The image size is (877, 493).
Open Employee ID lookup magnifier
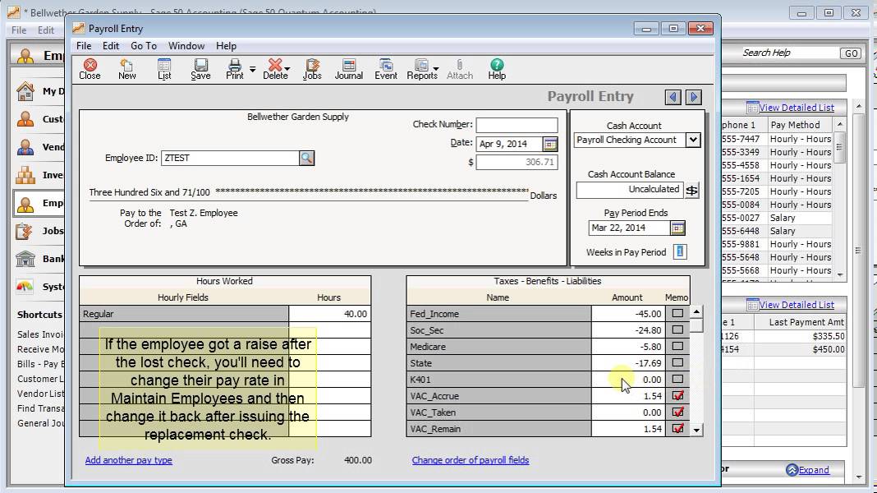(x=306, y=158)
